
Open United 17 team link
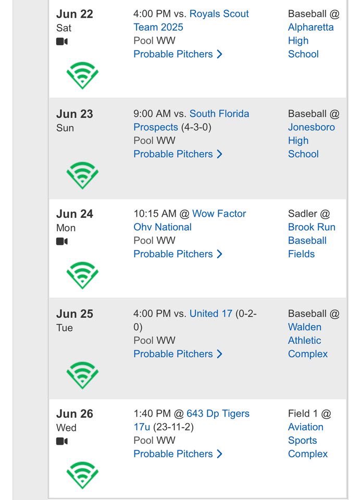pos(211,314)
